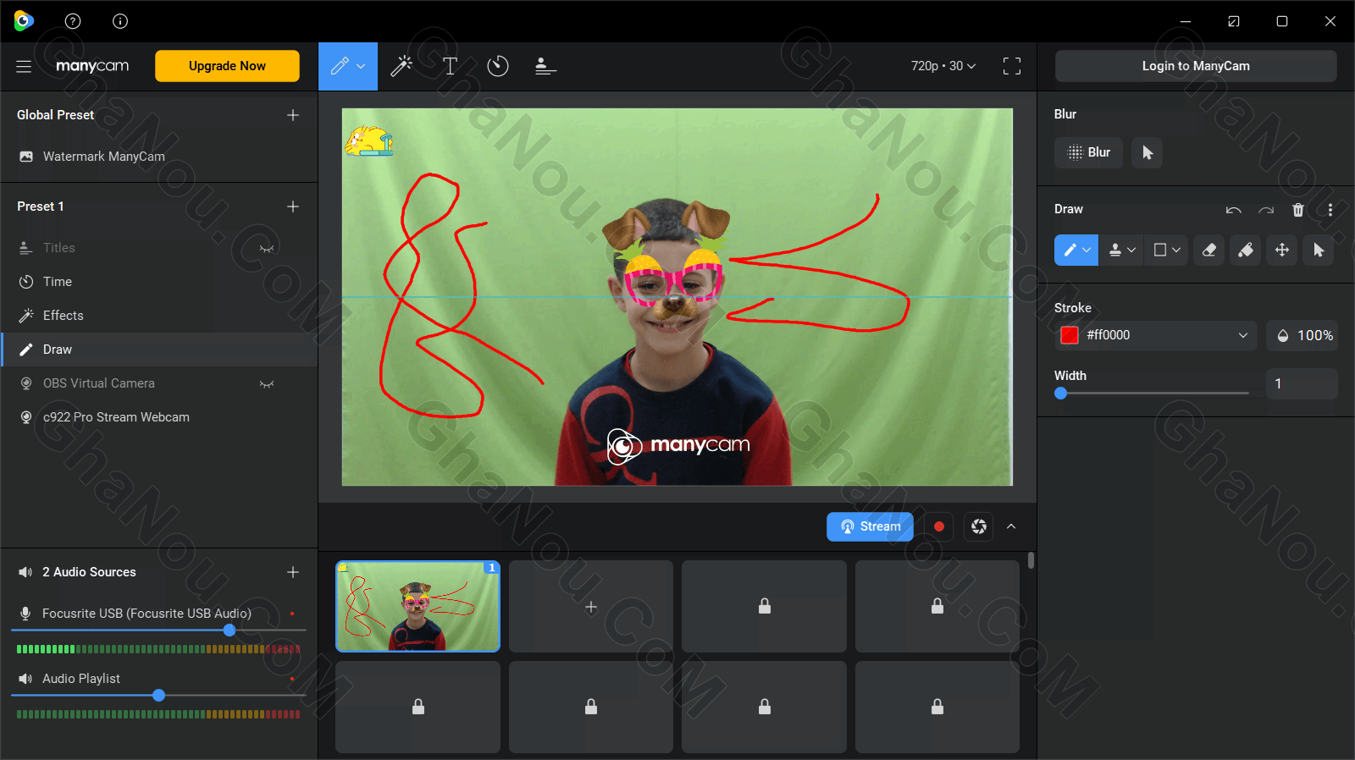
Task: Select the Blur pointer cursor tool
Action: point(1148,152)
